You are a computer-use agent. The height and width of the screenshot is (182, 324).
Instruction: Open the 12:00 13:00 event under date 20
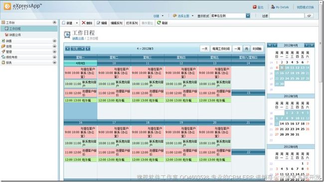(215, 160)
